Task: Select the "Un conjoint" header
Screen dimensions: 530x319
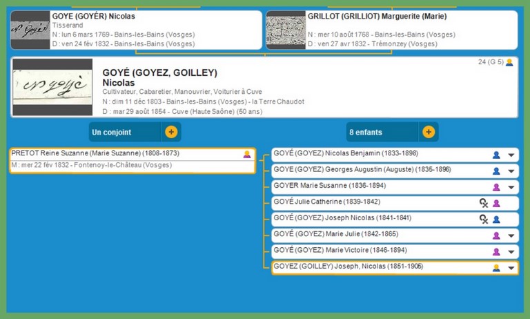Action: pos(124,132)
